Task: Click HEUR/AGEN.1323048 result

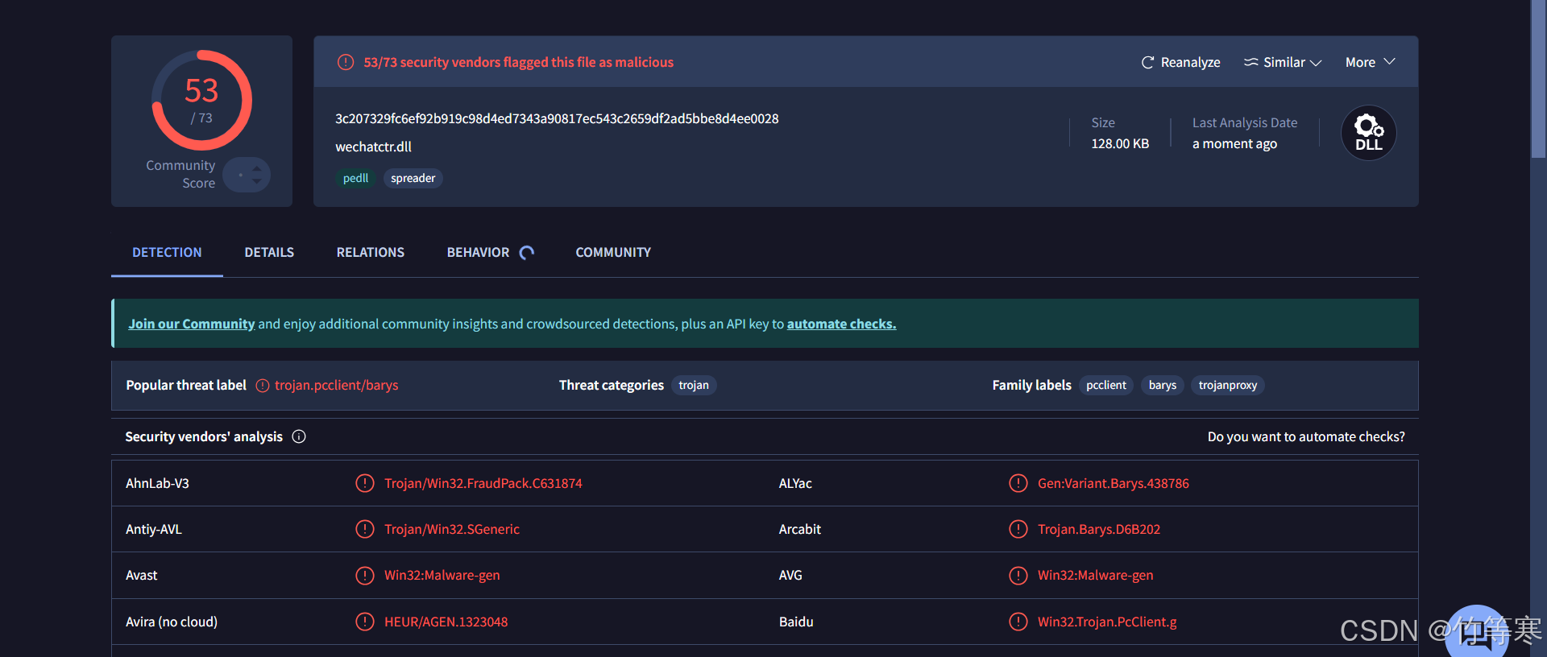Action: [446, 622]
